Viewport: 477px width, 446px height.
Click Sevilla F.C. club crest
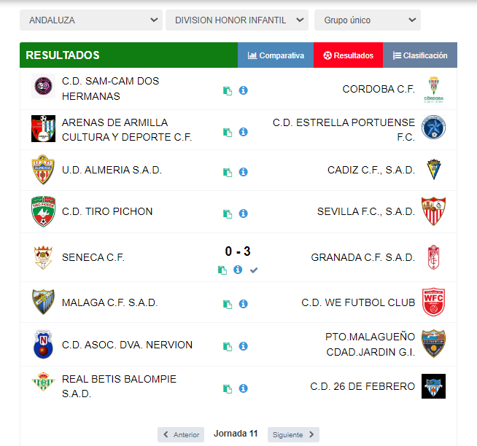pyautogui.click(x=433, y=212)
